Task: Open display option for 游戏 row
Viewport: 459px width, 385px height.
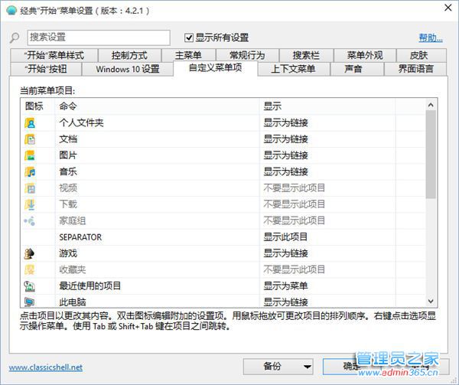Action: (x=285, y=253)
